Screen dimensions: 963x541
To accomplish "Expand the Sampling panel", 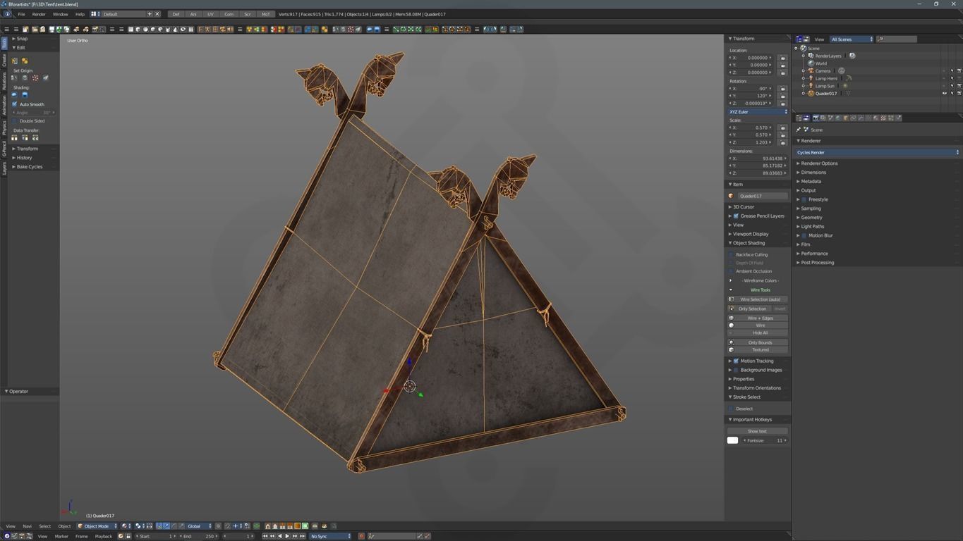I will pos(811,209).
